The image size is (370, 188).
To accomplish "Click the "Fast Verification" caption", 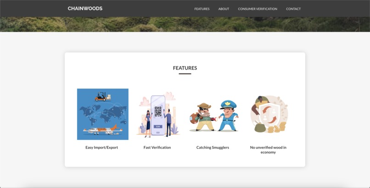I will click(x=157, y=148).
